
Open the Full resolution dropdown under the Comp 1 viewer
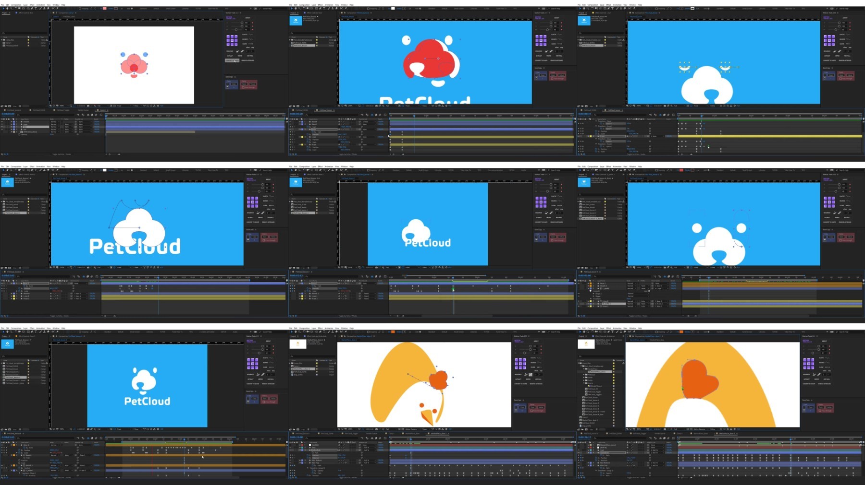(x=102, y=106)
